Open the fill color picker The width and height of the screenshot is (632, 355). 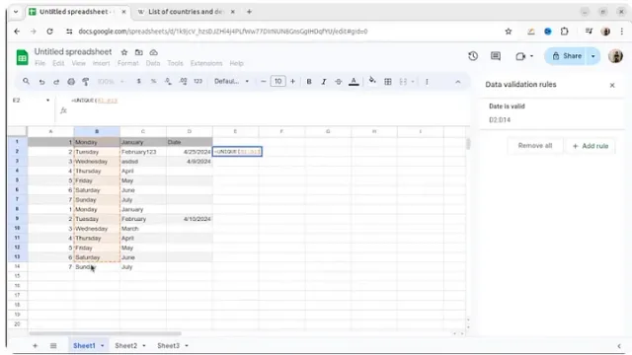click(372, 81)
